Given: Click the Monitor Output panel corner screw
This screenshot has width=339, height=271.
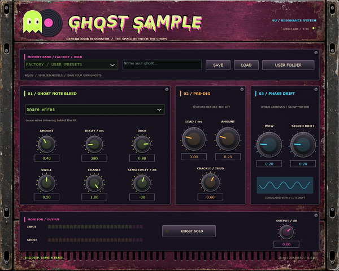Looking at the screenshot, I should (x=316, y=216).
